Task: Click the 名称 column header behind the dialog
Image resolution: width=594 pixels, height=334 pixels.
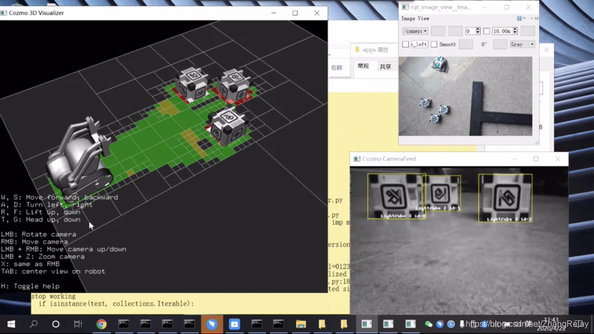Action: tap(336, 68)
